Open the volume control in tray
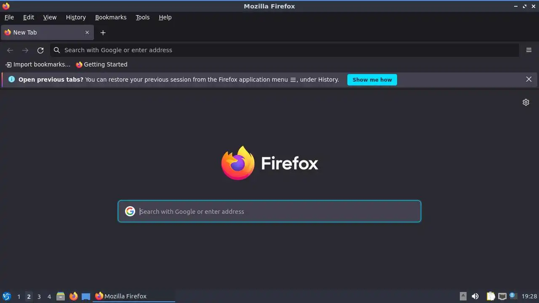 [475, 296]
